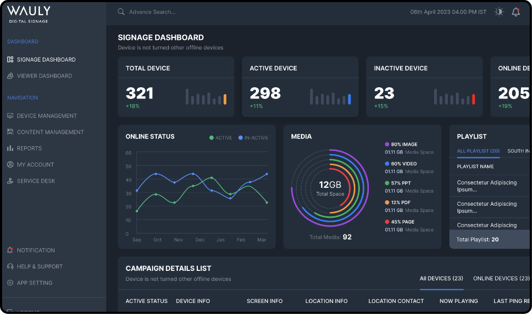The height and width of the screenshot is (314, 532).
Task: Switch to ONLINE DEVICES (23) tab
Action: (x=501, y=278)
